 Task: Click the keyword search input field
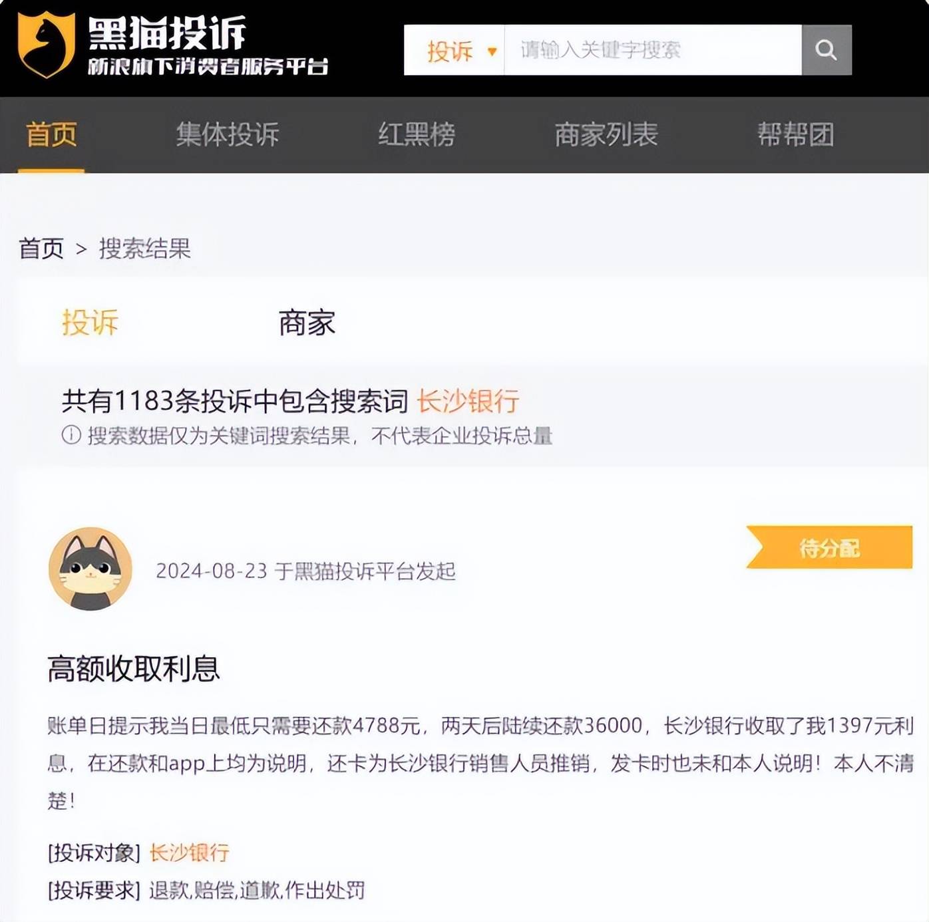(x=652, y=50)
